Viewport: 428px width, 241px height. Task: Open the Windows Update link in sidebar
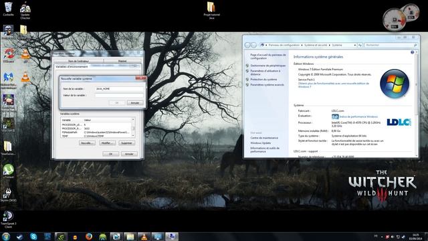click(260, 143)
